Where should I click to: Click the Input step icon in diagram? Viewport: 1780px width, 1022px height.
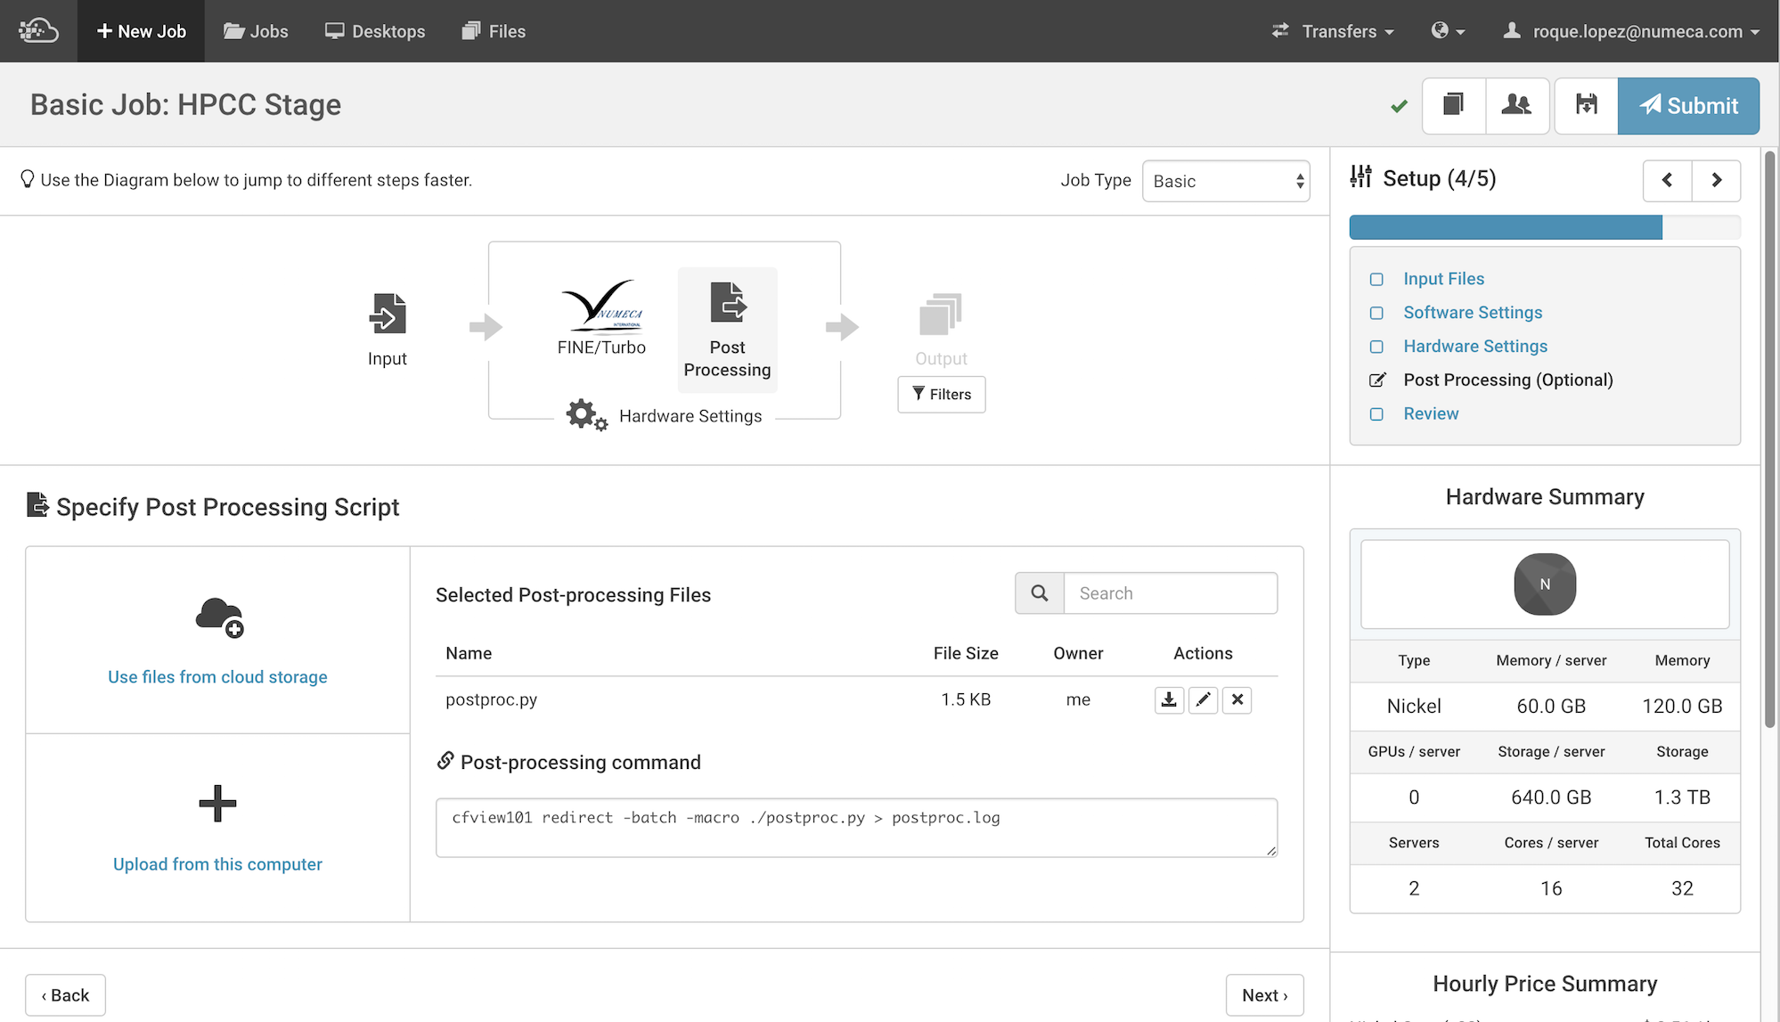tap(388, 314)
